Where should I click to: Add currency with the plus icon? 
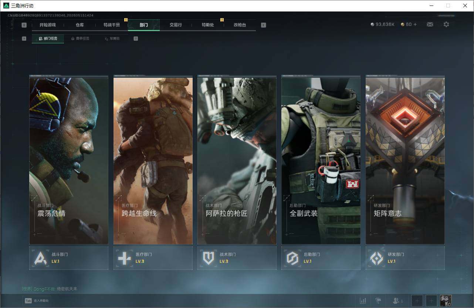tap(415, 24)
